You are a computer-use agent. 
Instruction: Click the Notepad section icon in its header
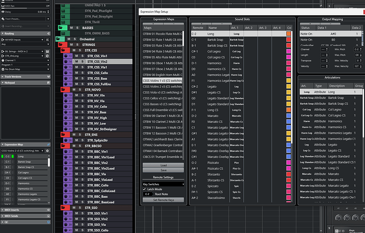(49, 83)
